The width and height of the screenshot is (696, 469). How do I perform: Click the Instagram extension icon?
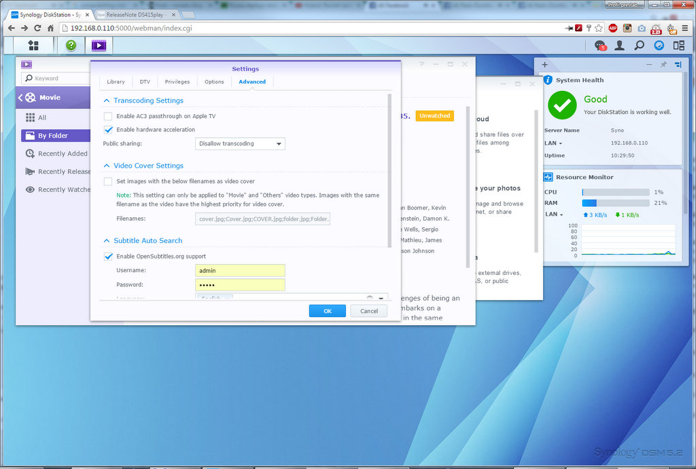(627, 29)
